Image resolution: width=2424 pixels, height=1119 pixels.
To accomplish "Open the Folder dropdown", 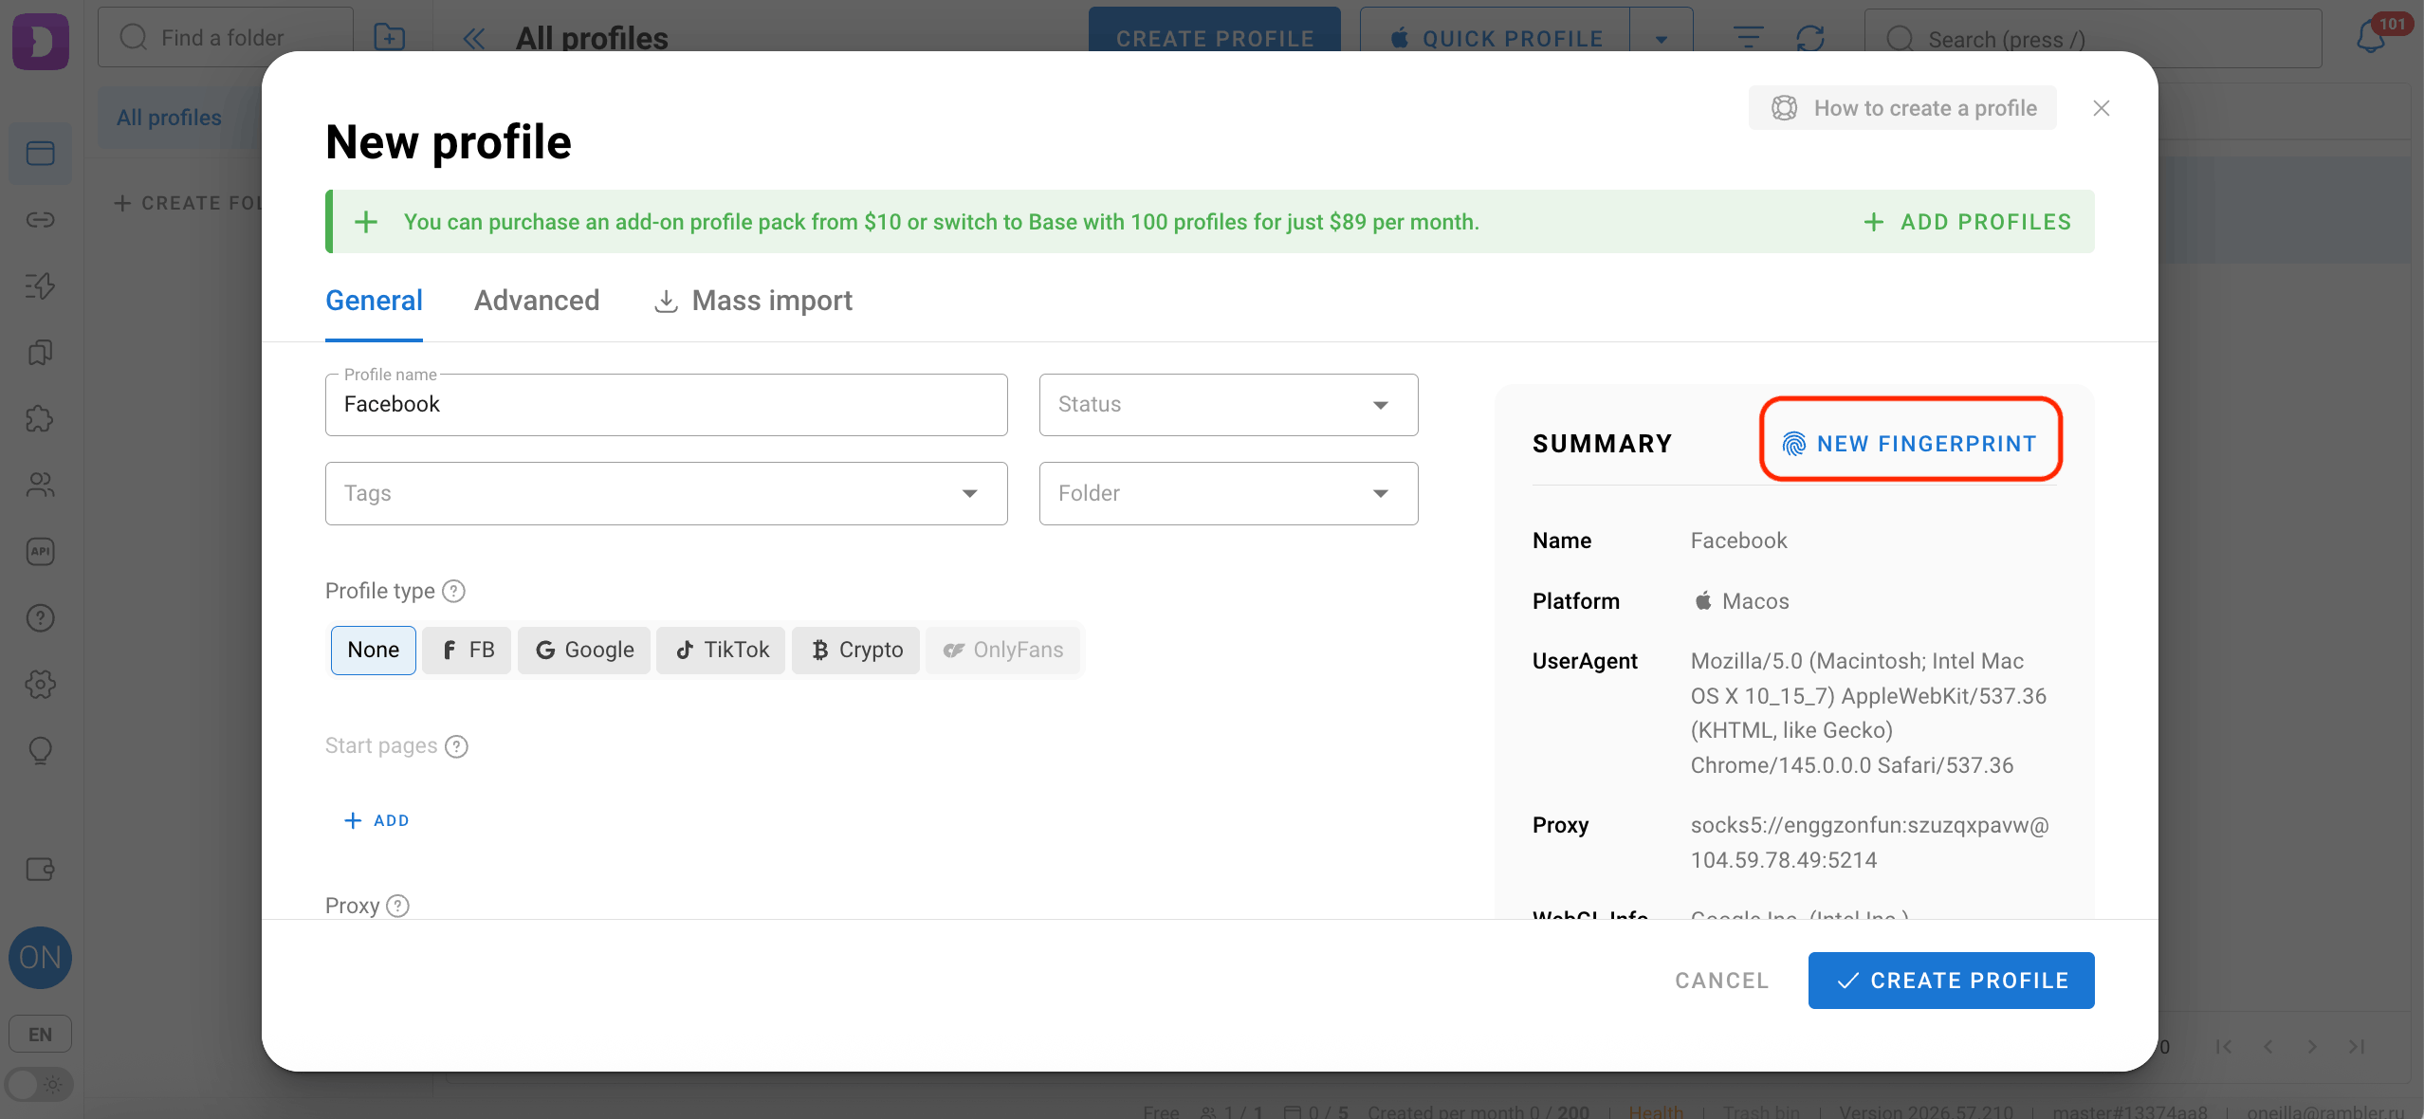I will pyautogui.click(x=1226, y=492).
